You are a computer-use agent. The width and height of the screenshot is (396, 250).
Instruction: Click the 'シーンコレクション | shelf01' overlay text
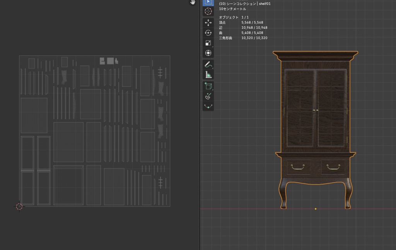(x=245, y=4)
